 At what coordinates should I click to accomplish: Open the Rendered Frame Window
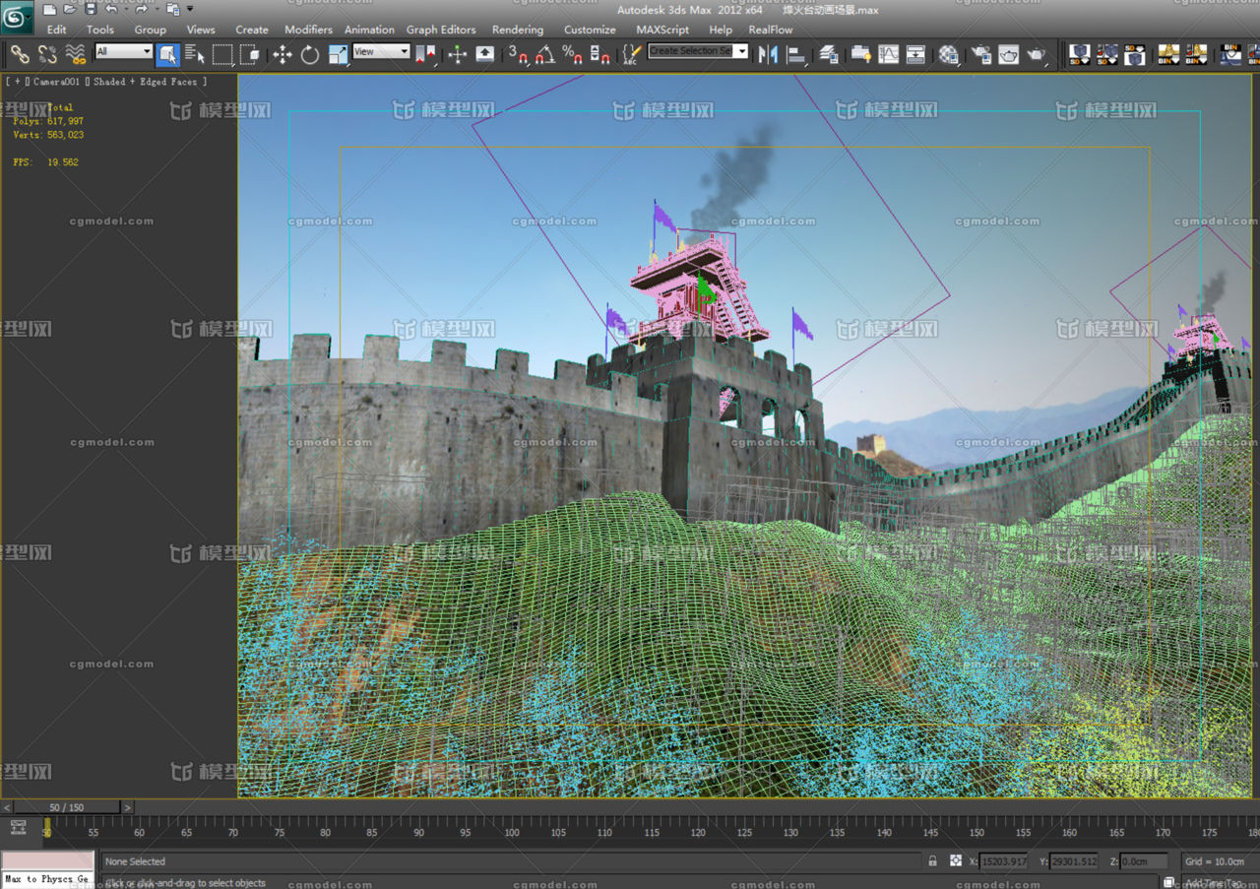1009,54
